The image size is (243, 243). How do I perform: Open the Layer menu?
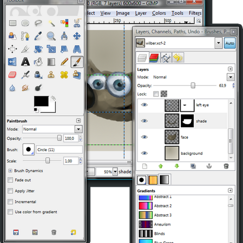pyautogui.click(x=141, y=13)
